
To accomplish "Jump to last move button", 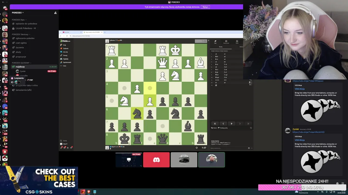I will 248,123.
